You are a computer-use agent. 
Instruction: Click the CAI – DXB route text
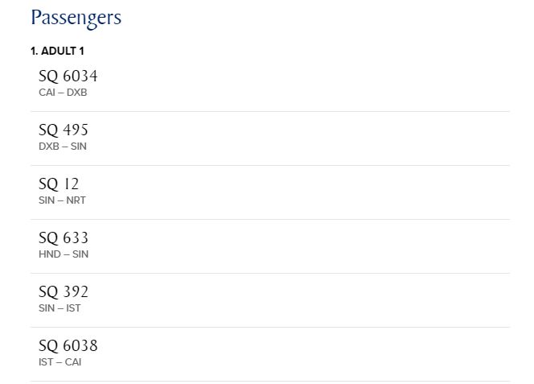pos(63,93)
